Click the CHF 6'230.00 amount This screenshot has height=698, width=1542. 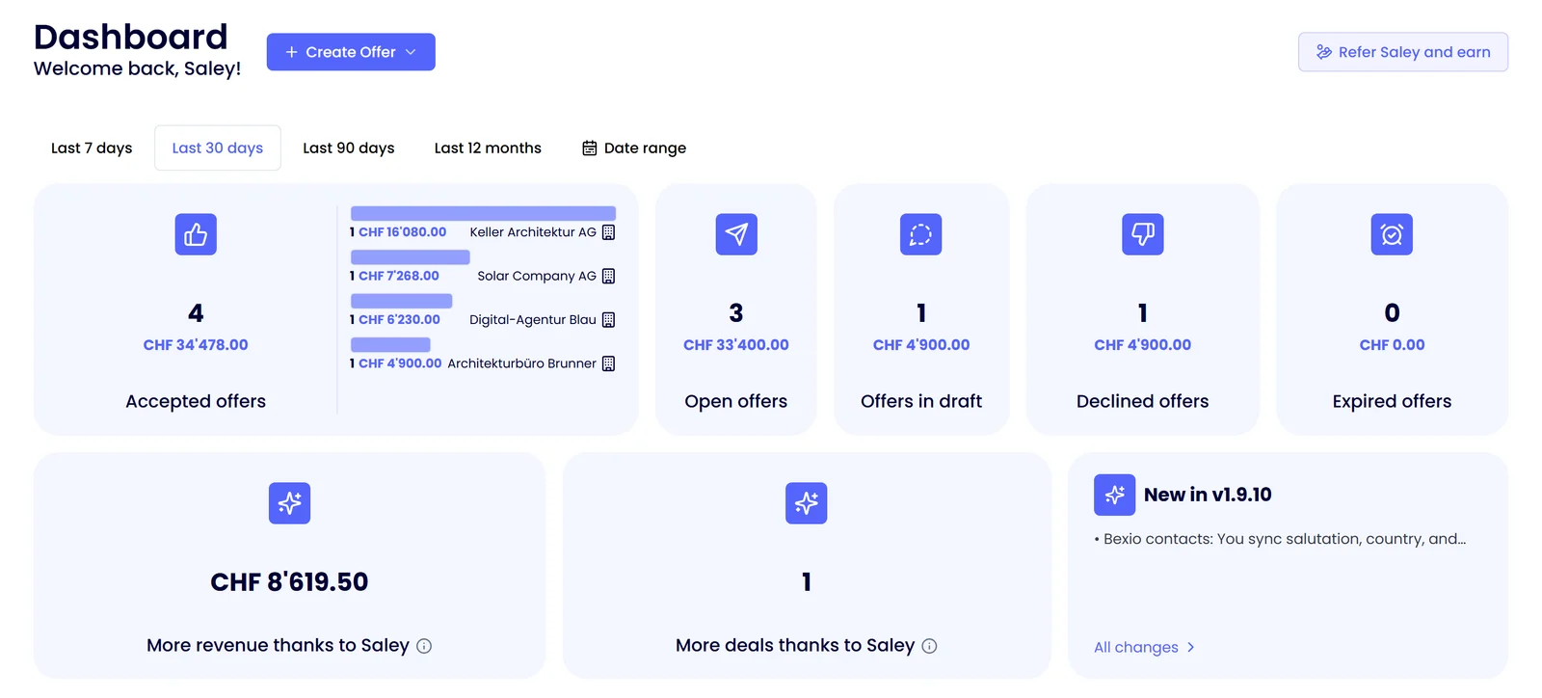[x=399, y=320]
